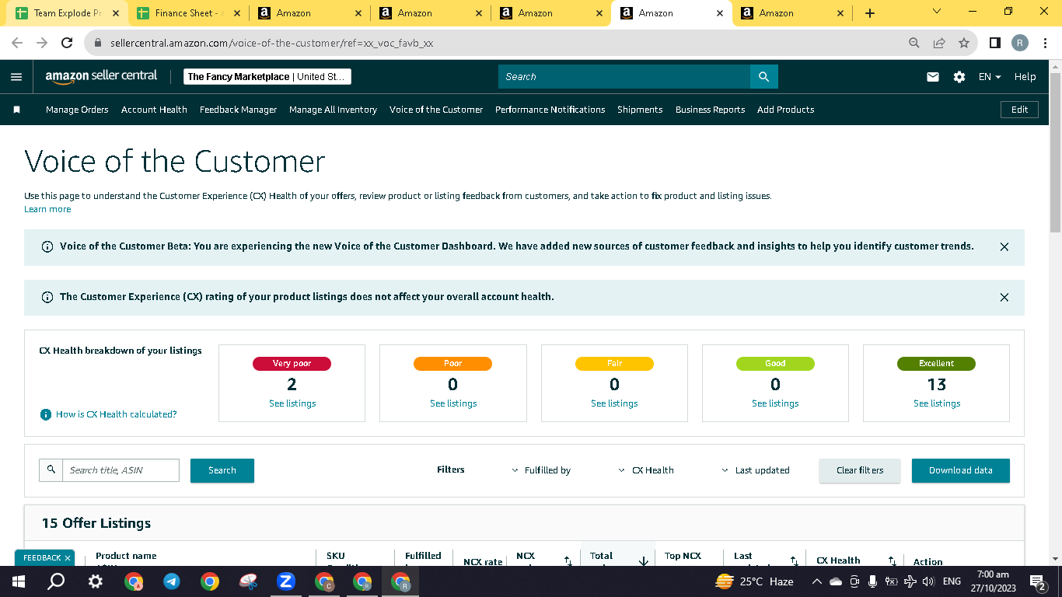Open the settings gear in Seller Central
The image size is (1062, 597).
pyautogui.click(x=959, y=77)
